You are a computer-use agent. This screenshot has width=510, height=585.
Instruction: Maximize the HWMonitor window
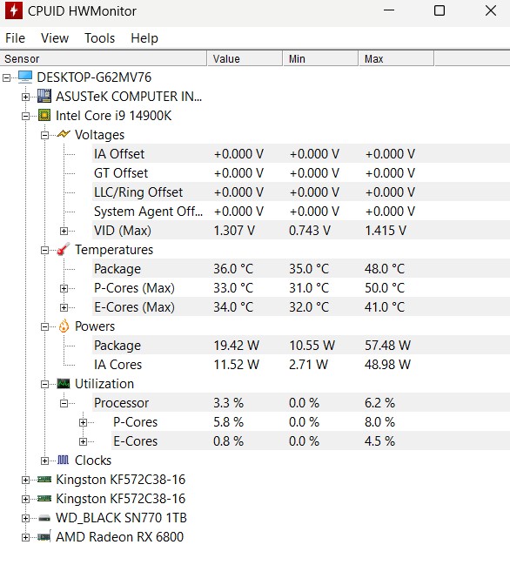point(440,10)
